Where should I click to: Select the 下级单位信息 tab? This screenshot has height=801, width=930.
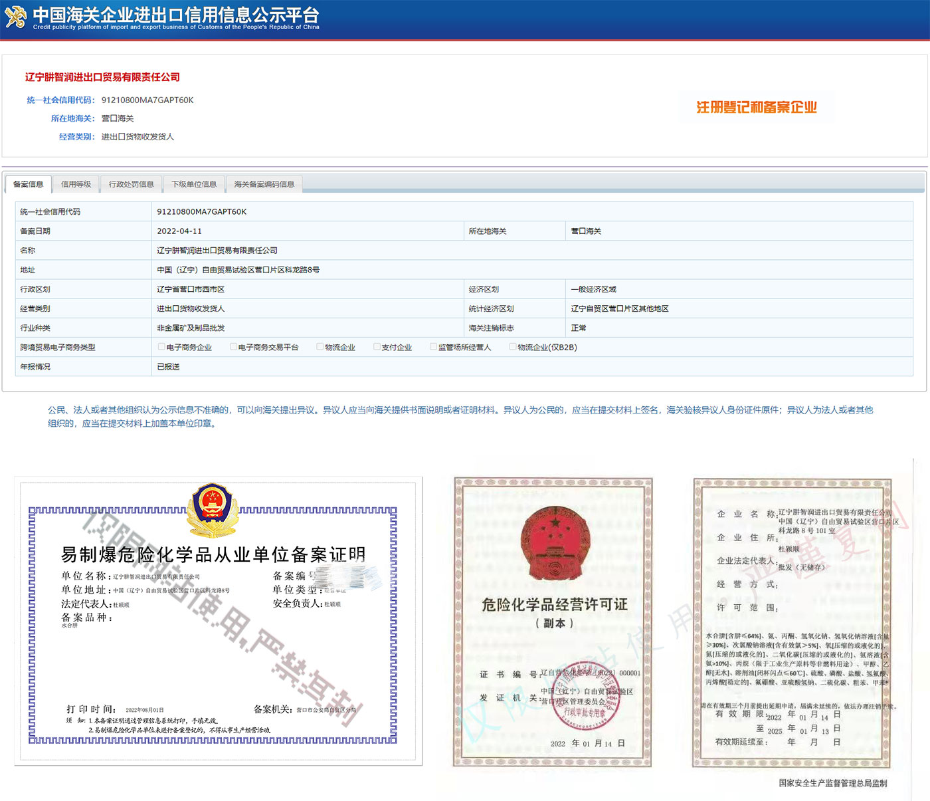[x=194, y=184]
